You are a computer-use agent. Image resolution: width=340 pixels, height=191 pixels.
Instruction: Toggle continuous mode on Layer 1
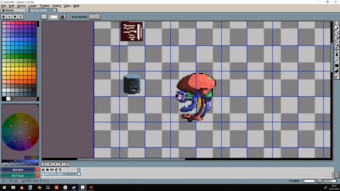click(x=52, y=174)
